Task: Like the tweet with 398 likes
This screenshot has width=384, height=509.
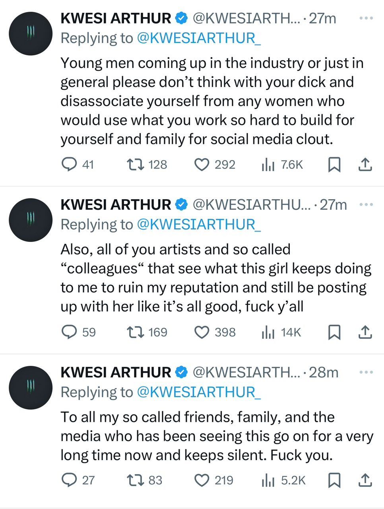Action: pyautogui.click(x=202, y=332)
